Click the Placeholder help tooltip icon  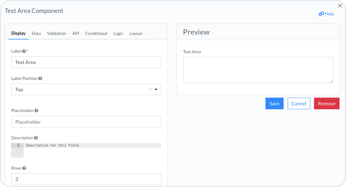pyautogui.click(x=36, y=111)
